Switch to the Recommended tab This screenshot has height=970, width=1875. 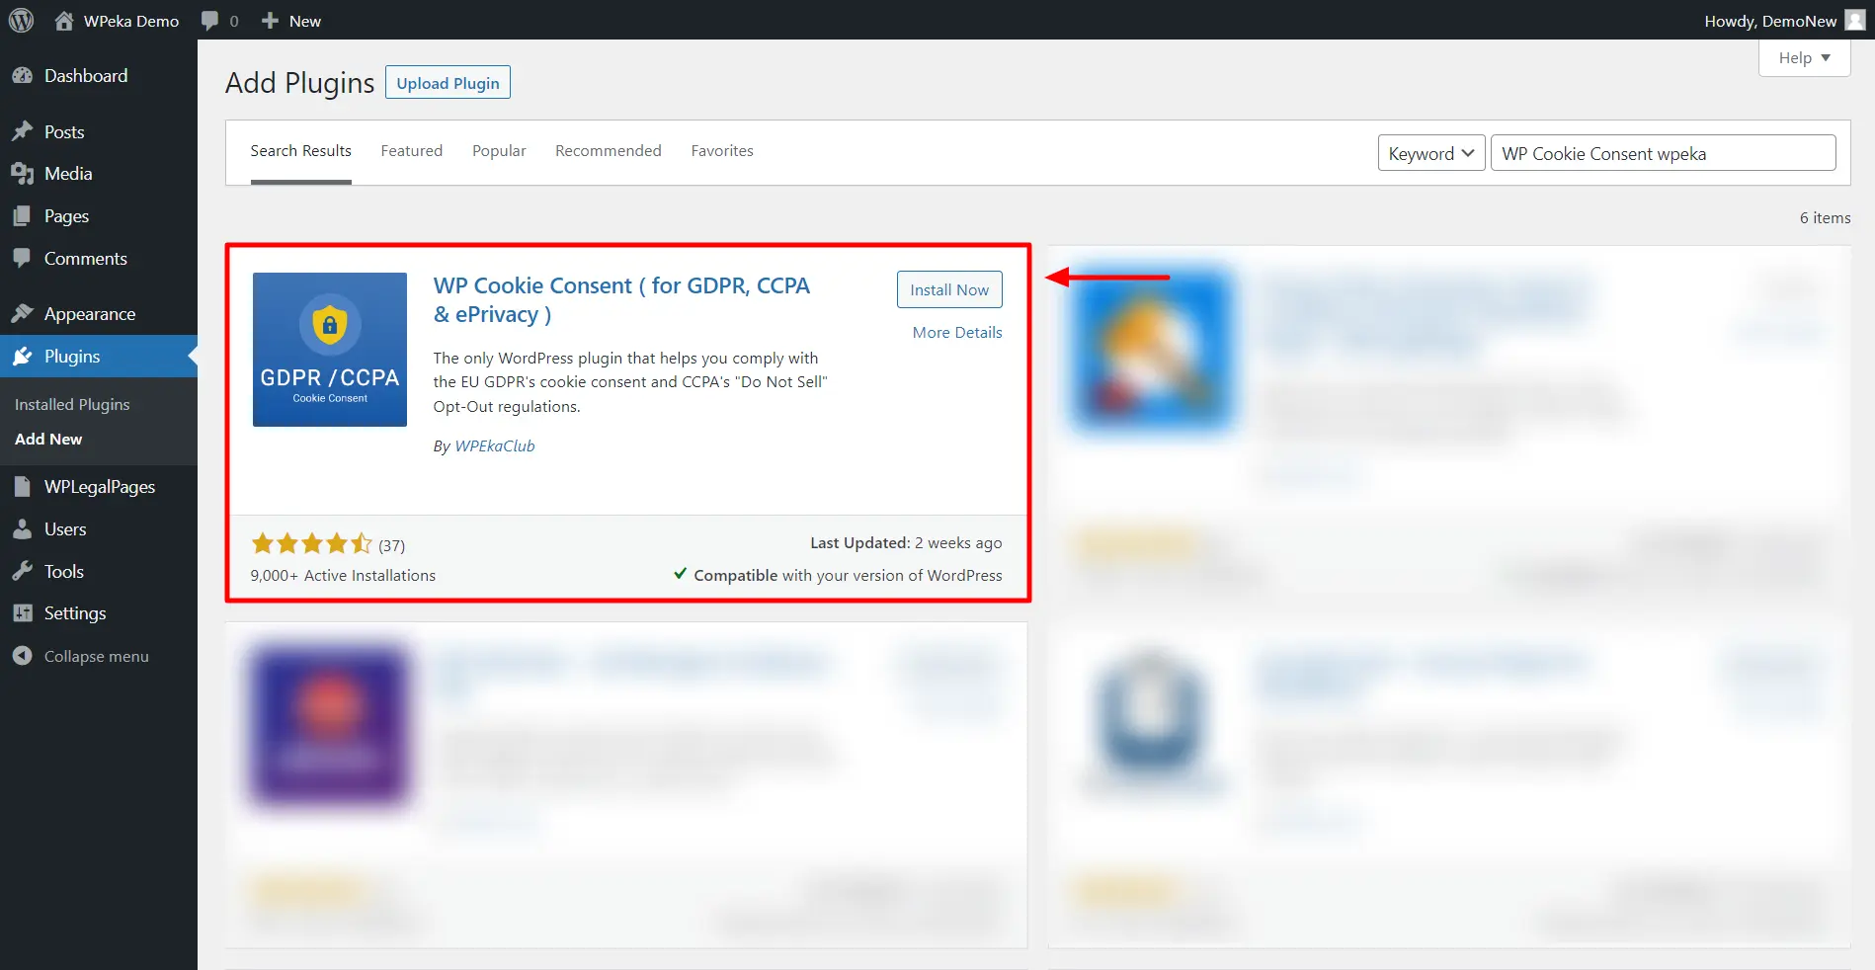[608, 150]
